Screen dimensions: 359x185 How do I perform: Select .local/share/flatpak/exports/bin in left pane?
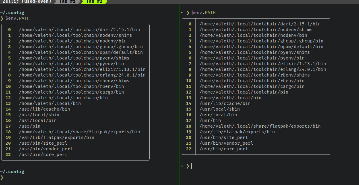(79, 132)
